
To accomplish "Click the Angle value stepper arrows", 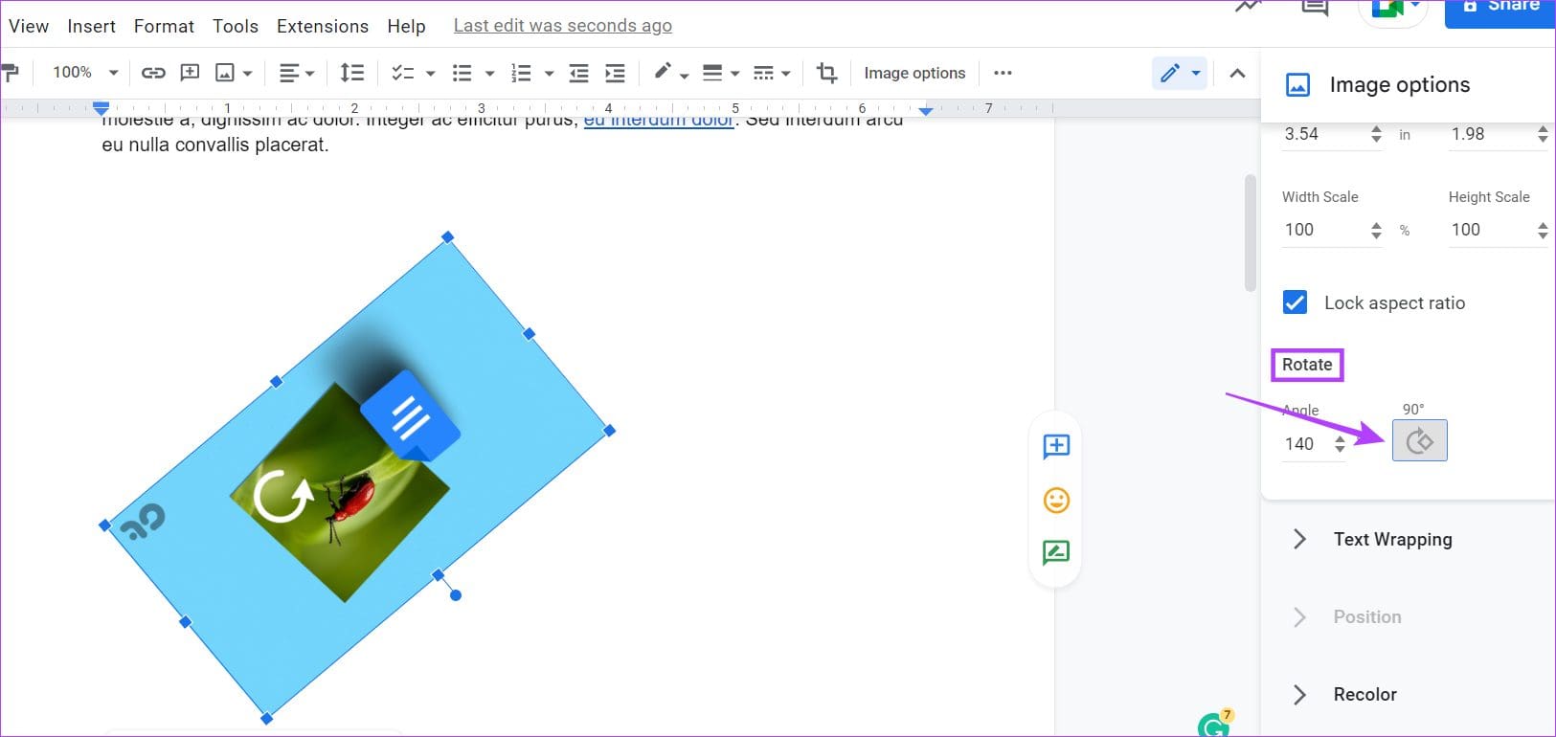I will pos(1340,444).
